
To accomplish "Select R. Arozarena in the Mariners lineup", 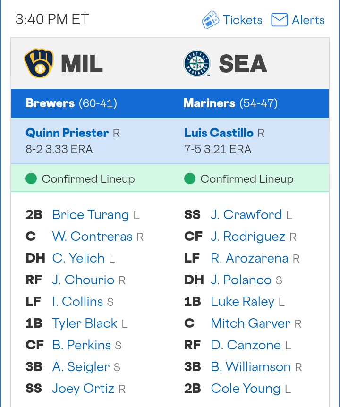I will pyautogui.click(x=250, y=258).
